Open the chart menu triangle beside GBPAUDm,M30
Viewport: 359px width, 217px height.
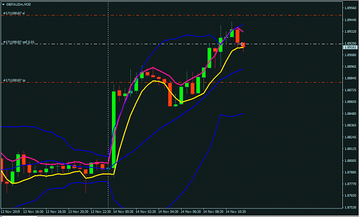3,4
